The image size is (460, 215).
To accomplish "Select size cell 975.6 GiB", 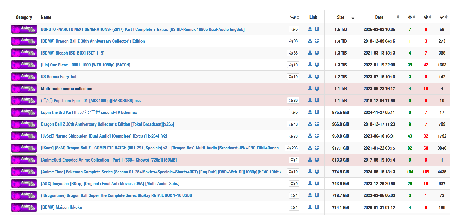I will [341, 112].
